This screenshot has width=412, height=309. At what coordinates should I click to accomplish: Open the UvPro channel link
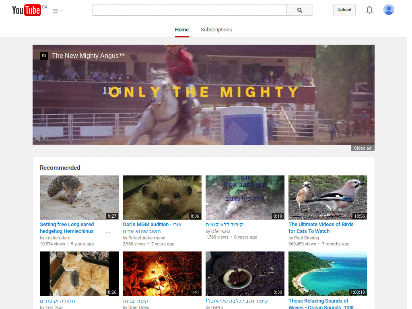217,307
